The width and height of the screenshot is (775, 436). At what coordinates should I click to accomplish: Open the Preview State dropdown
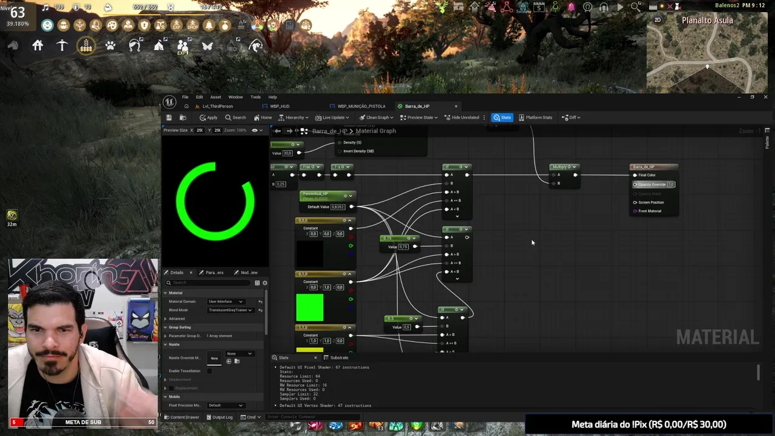pos(418,117)
